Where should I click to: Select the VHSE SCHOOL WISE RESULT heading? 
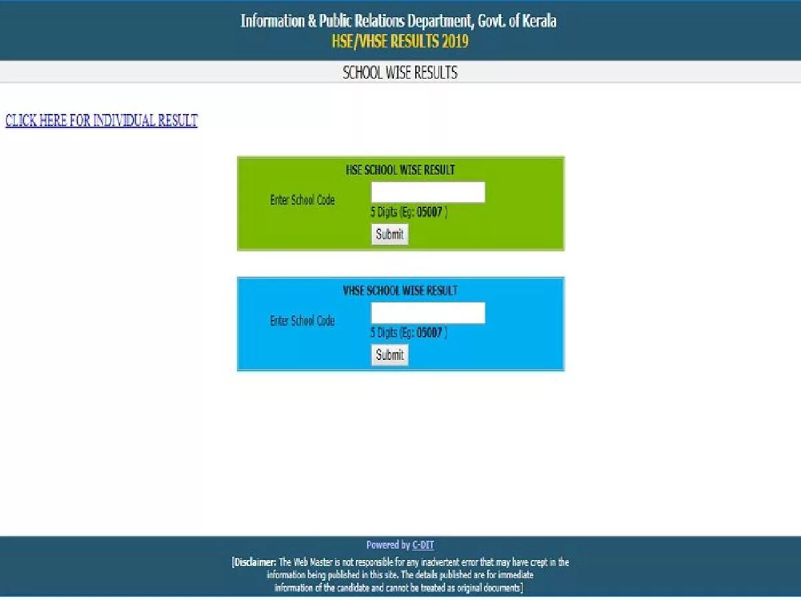click(x=400, y=291)
